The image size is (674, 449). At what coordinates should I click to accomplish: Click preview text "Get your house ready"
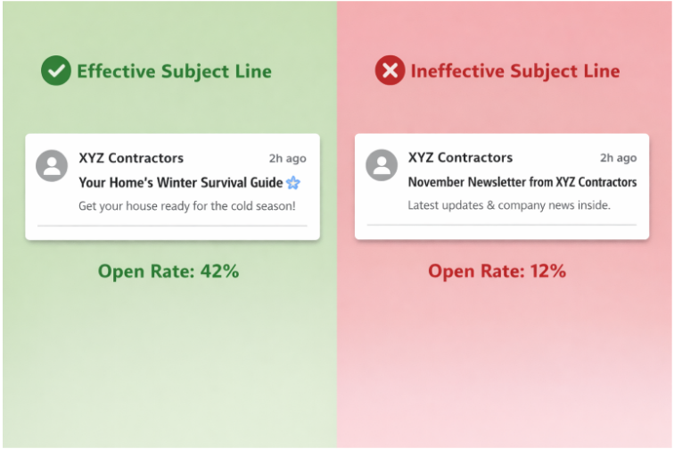[186, 206]
